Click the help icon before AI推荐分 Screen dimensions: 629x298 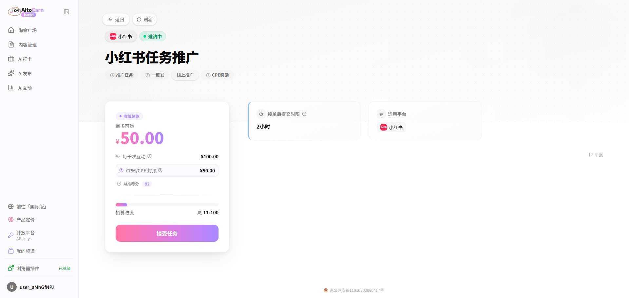click(x=119, y=184)
